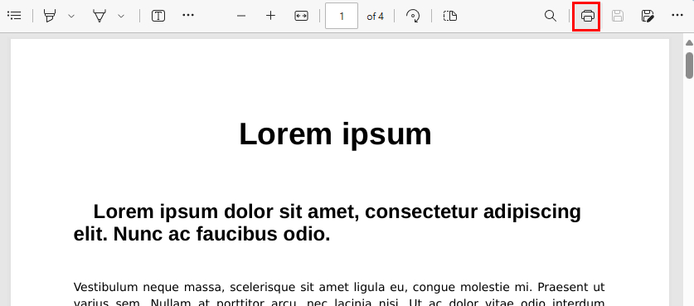This screenshot has width=694, height=306.
Task: Open Find search magnifier
Action: click(551, 16)
